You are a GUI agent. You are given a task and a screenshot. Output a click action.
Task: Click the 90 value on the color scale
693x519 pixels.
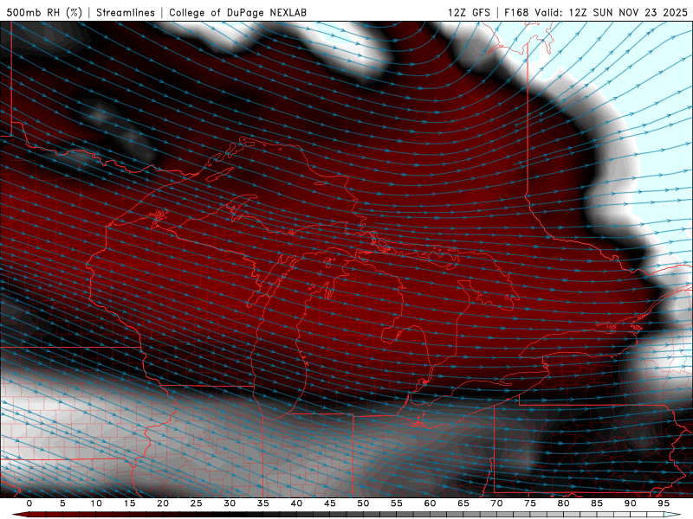pos(630,503)
